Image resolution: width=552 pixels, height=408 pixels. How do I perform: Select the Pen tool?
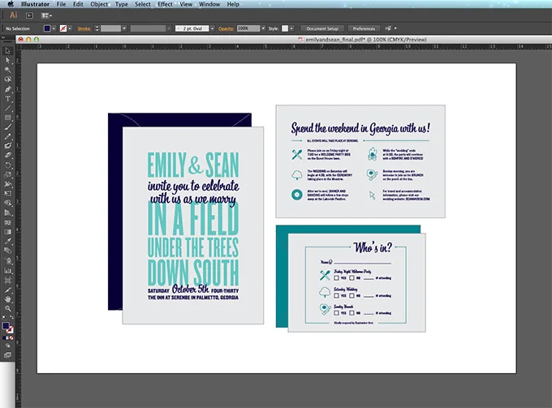tap(8, 89)
